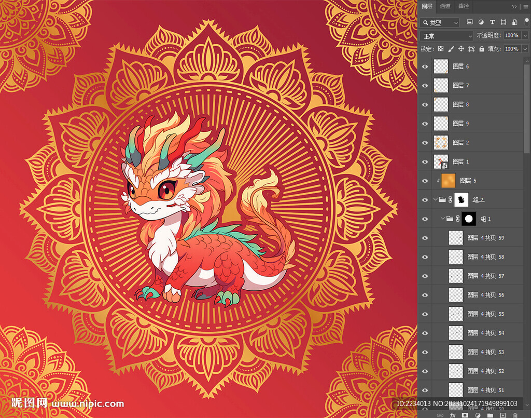The height and width of the screenshot is (418, 531).
Task: Click mask thumbnail of 组 2
Action: click(x=461, y=200)
